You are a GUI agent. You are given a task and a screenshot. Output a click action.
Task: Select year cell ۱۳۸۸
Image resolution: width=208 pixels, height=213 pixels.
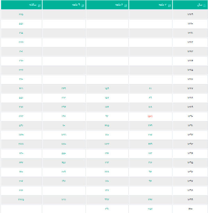190,97
